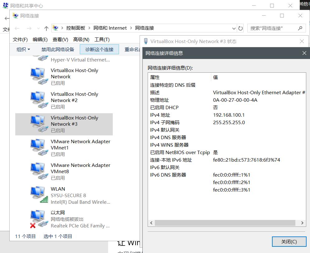Click the IPv4 默认网关 property label
This screenshot has width=310, height=253.
[165, 130]
